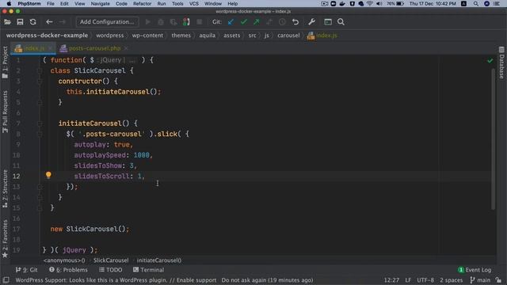Select carousel breadcrumb
Screen dimensions: 507x285
click(x=288, y=36)
